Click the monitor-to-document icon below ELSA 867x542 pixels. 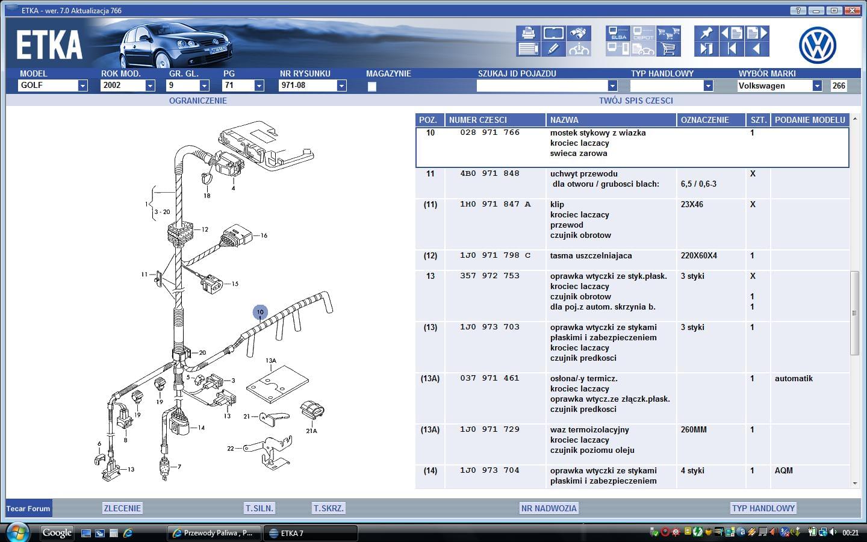(x=618, y=49)
